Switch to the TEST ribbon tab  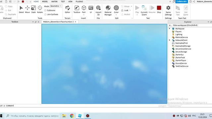point(63,1)
